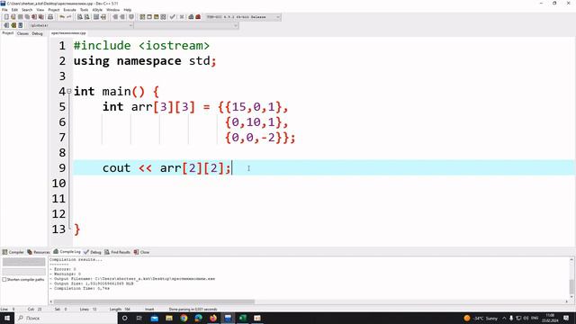Click the taskbar Search box
The height and width of the screenshot is (324, 576).
(x=66, y=318)
